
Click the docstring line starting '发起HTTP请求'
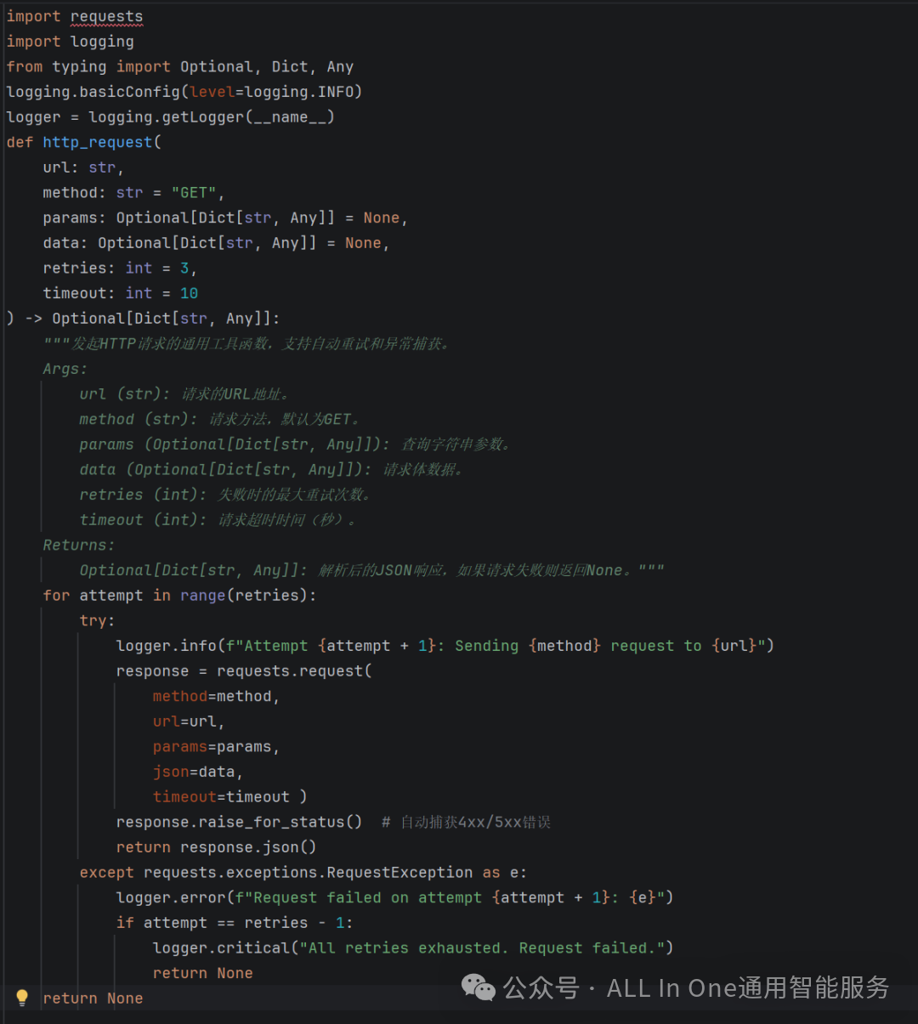click(x=246, y=344)
